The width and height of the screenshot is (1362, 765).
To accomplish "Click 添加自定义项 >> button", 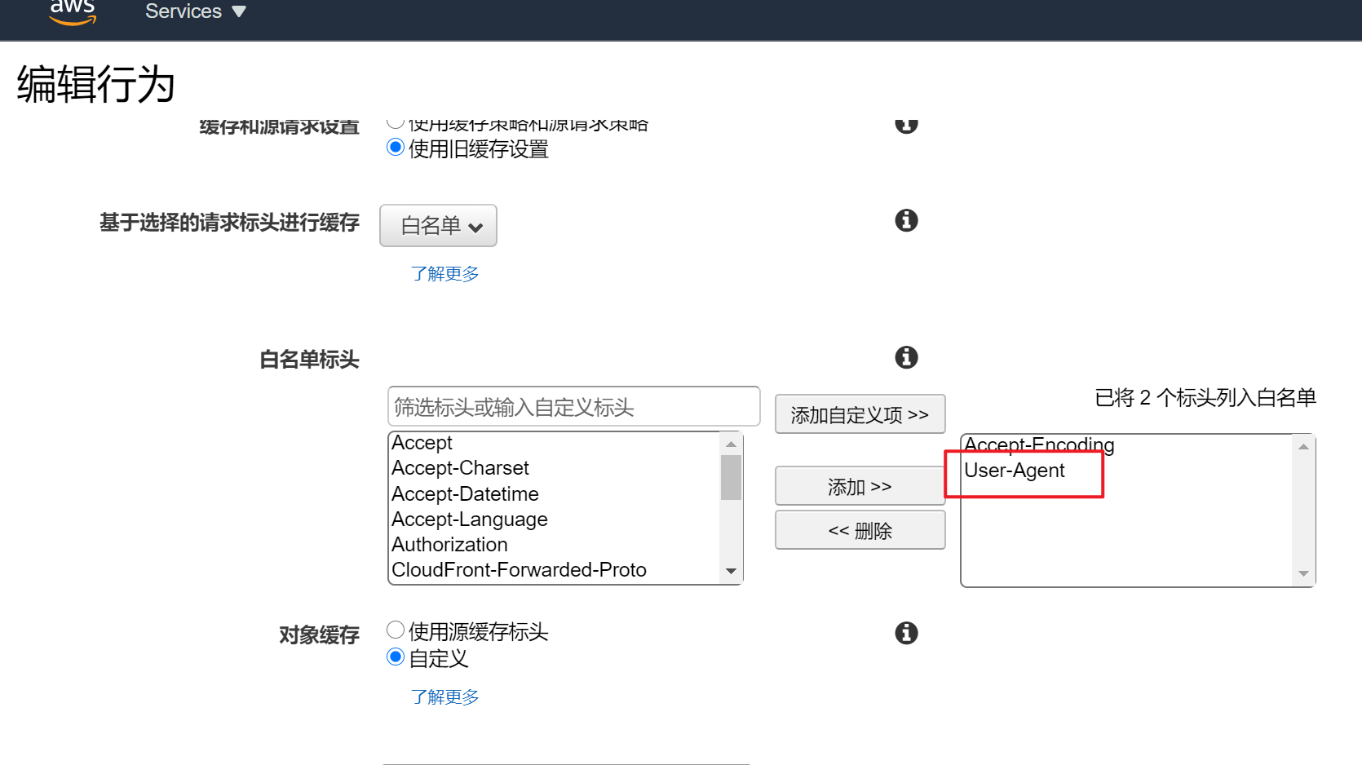I will (x=860, y=414).
